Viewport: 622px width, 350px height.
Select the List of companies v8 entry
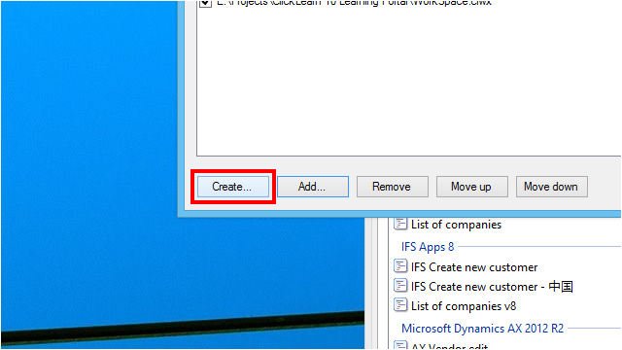pyautogui.click(x=464, y=306)
